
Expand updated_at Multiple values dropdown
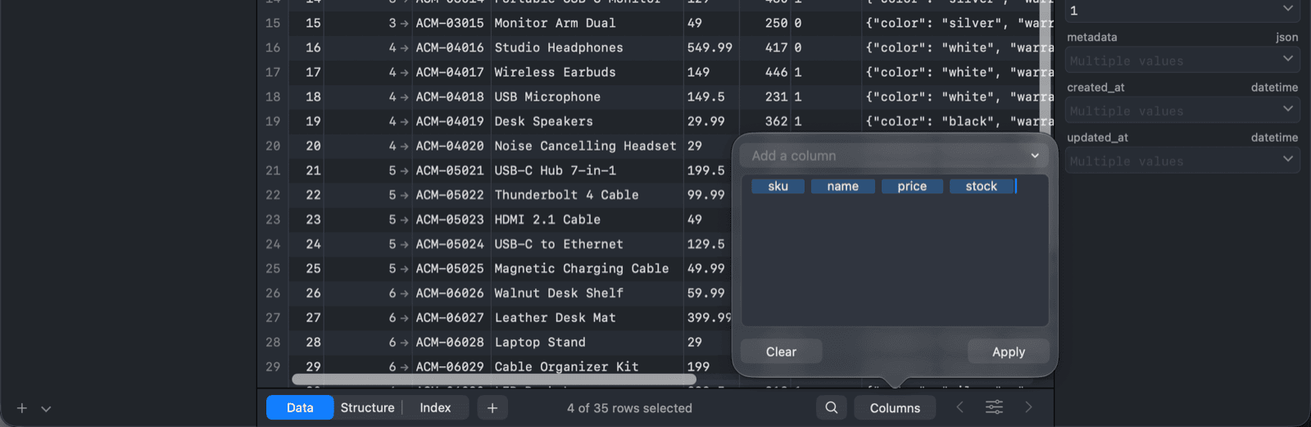(x=1183, y=161)
